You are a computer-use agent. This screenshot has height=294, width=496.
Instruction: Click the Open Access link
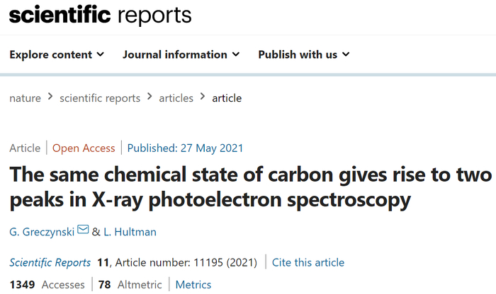tap(84, 148)
